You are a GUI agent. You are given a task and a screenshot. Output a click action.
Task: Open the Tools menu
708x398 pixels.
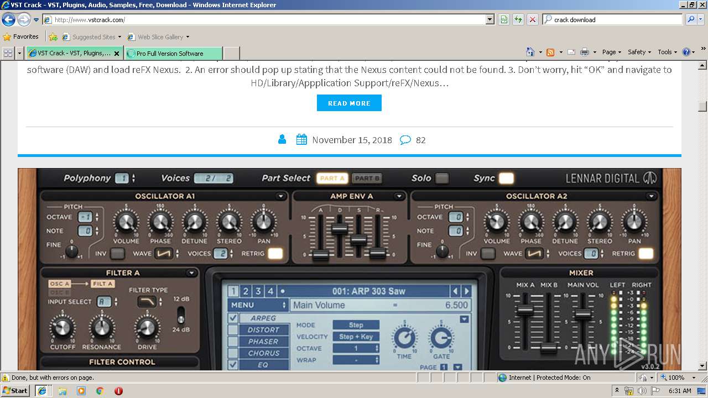pos(667,52)
